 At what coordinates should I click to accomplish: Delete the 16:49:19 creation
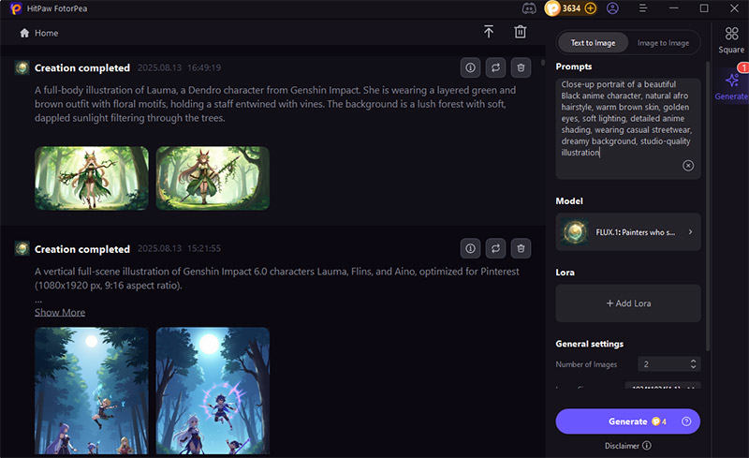(521, 67)
